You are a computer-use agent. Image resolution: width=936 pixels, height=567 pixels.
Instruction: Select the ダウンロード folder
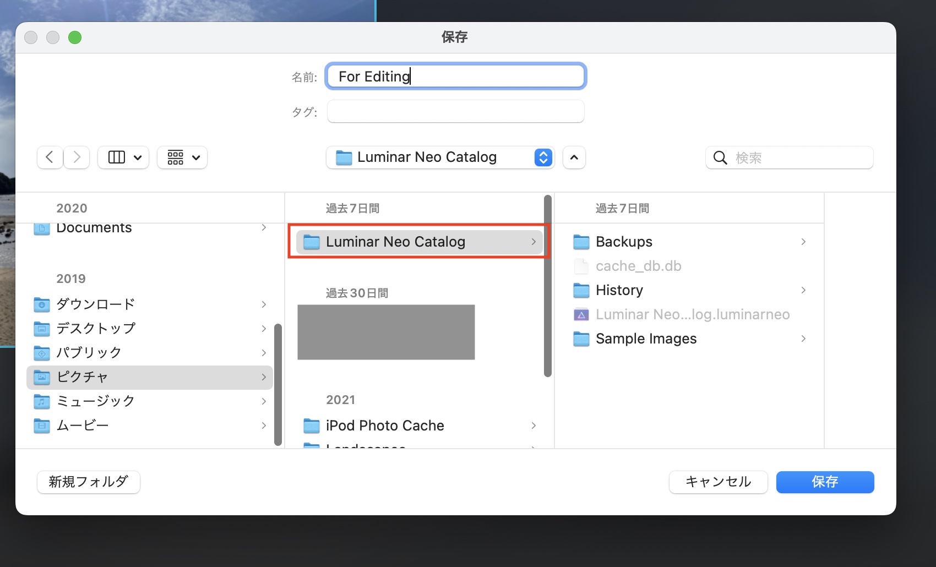95,304
